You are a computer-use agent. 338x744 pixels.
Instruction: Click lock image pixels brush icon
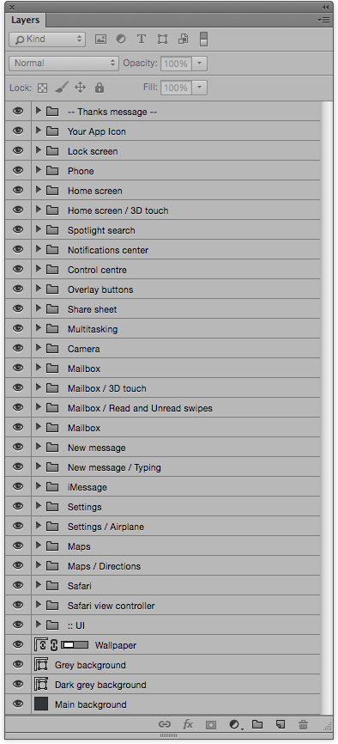[62, 88]
